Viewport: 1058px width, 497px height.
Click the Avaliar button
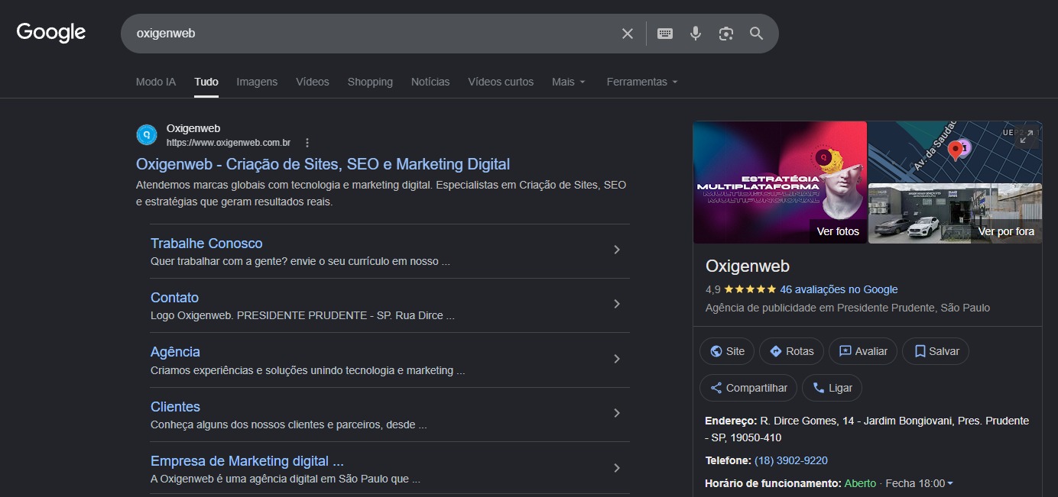[x=863, y=351]
